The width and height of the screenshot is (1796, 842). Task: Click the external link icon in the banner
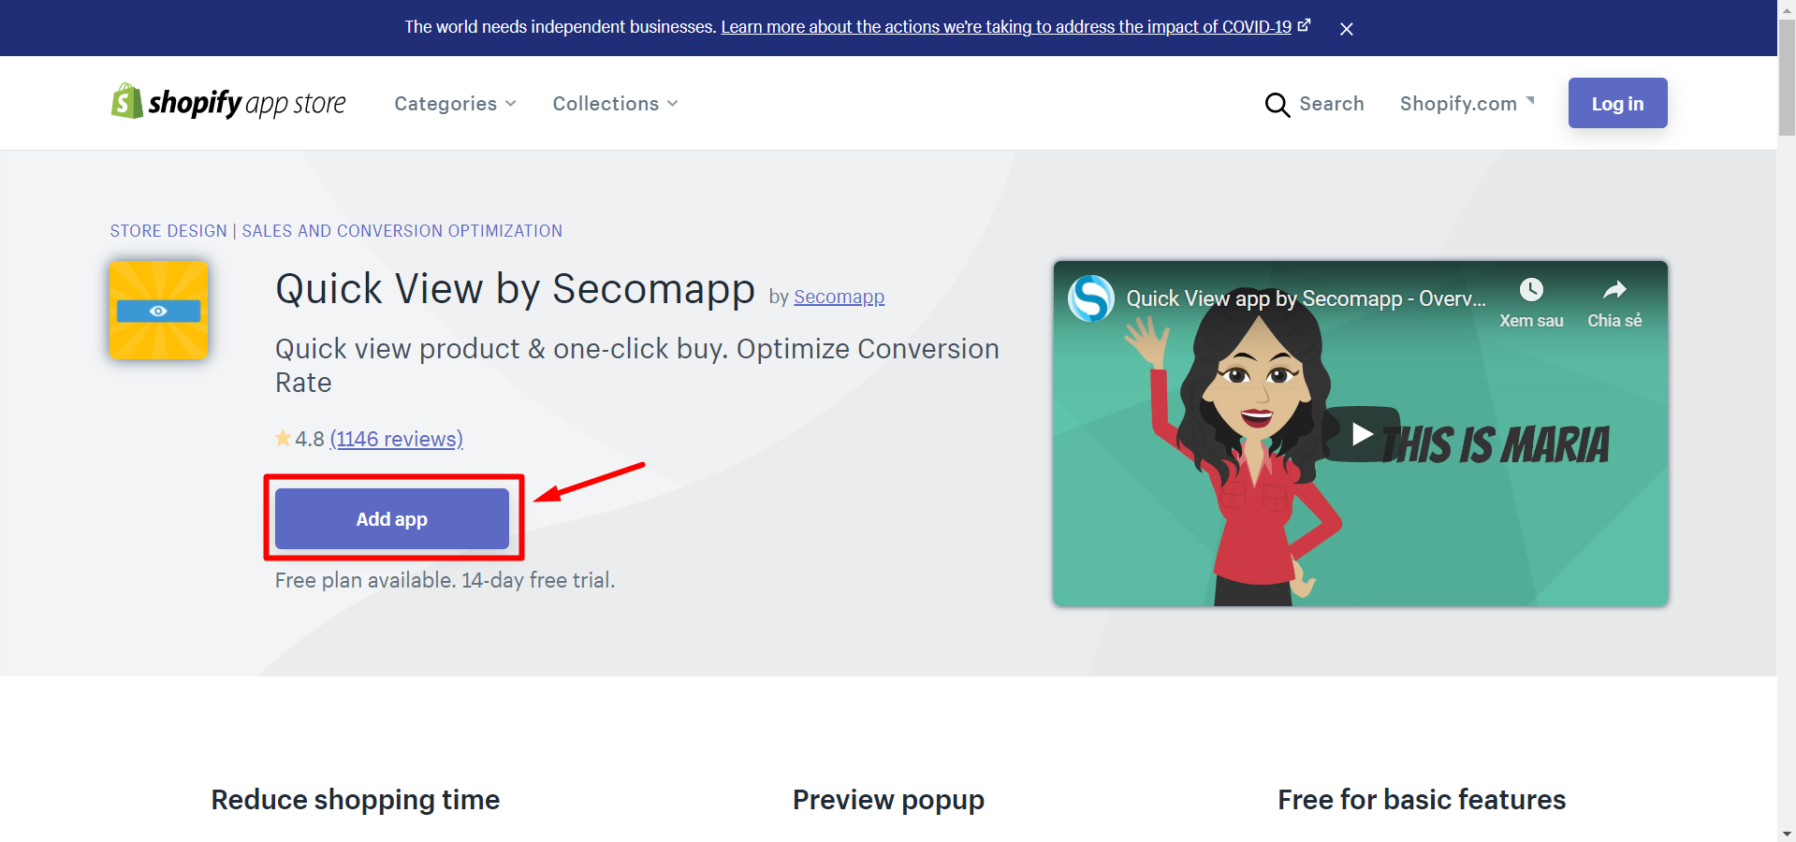pos(1304,25)
